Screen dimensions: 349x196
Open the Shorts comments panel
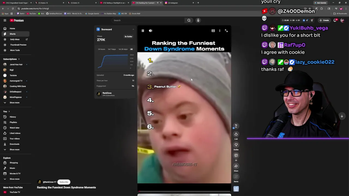(x=236, y=155)
